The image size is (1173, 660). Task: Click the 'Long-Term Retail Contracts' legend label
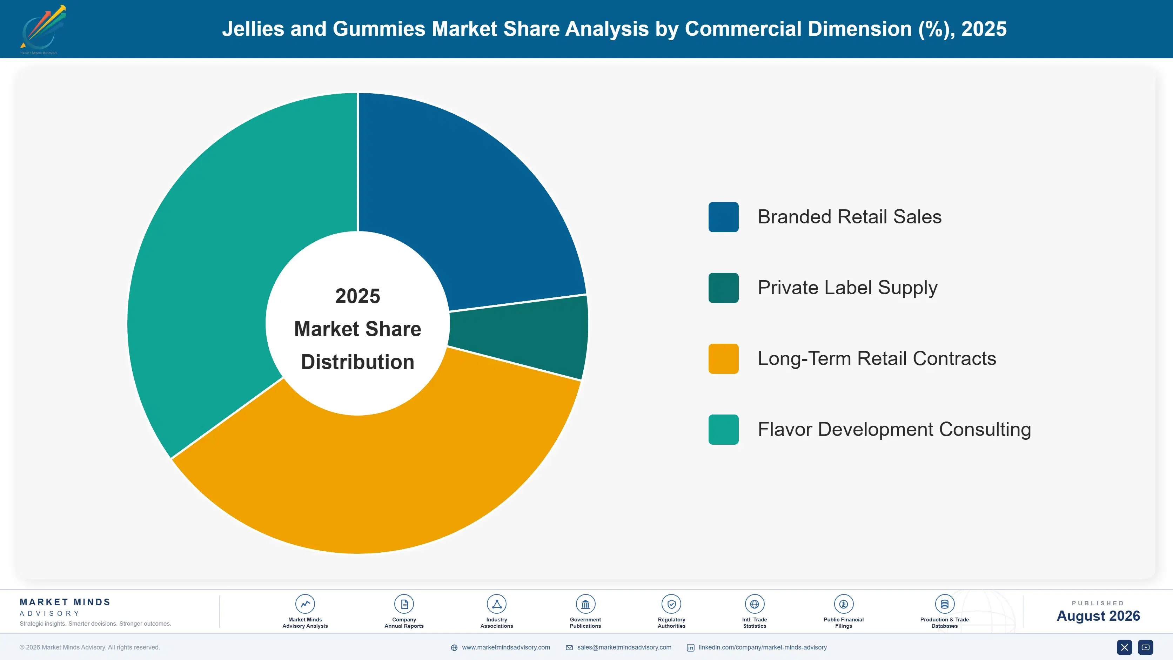pos(877,359)
